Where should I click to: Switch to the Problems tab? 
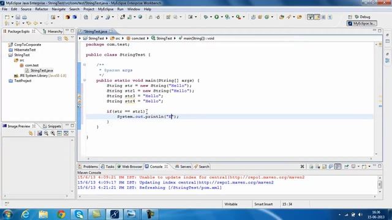[88, 166]
